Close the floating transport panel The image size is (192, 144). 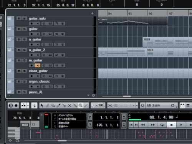pos(41,115)
